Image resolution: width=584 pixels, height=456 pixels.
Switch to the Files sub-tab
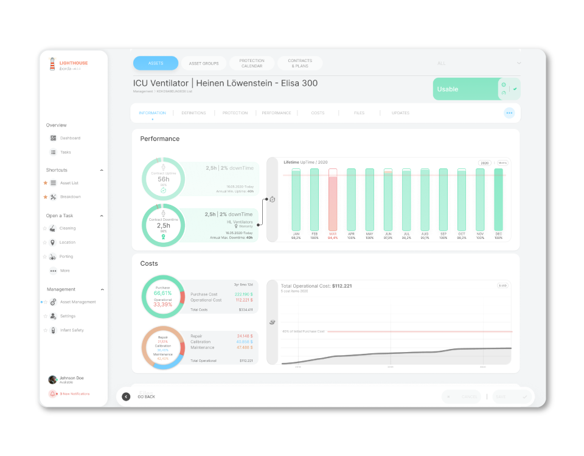tap(359, 113)
